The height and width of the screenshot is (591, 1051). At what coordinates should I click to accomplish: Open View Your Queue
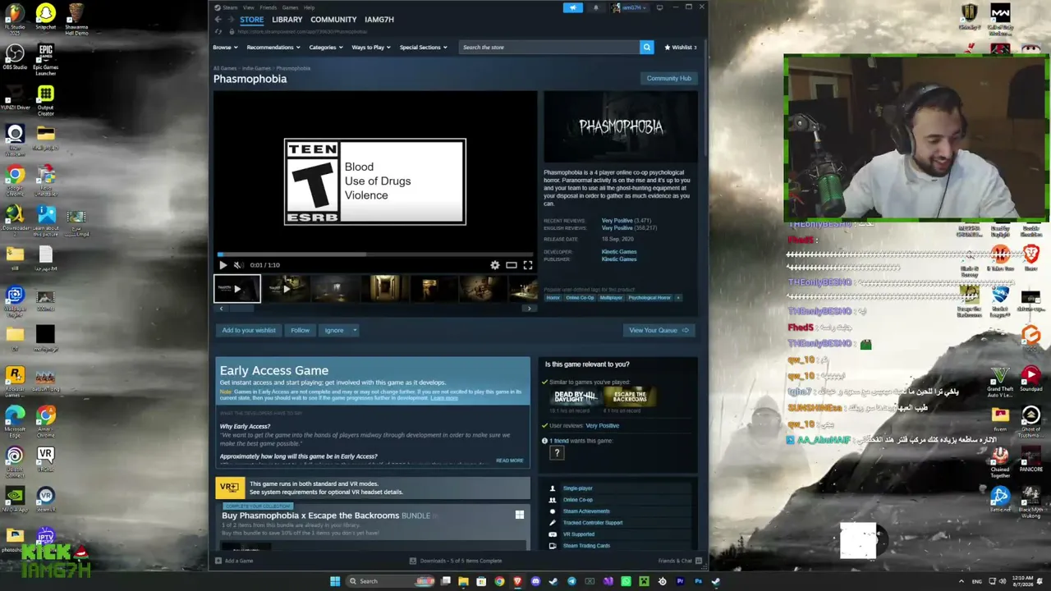pos(659,330)
